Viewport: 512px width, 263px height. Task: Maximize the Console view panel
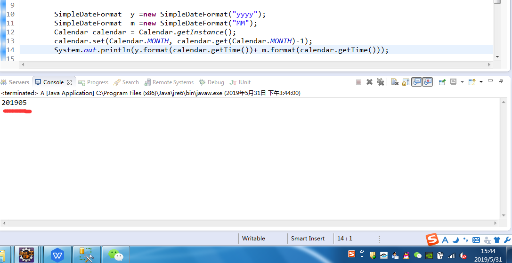click(501, 81)
